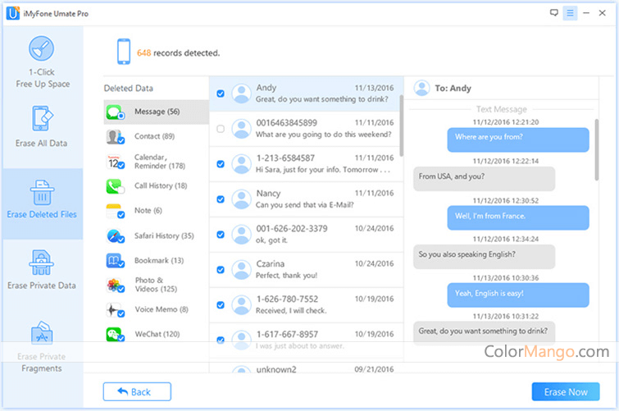619x411 pixels.
Task: Click the Photo & Videos icon
Action: click(115, 285)
